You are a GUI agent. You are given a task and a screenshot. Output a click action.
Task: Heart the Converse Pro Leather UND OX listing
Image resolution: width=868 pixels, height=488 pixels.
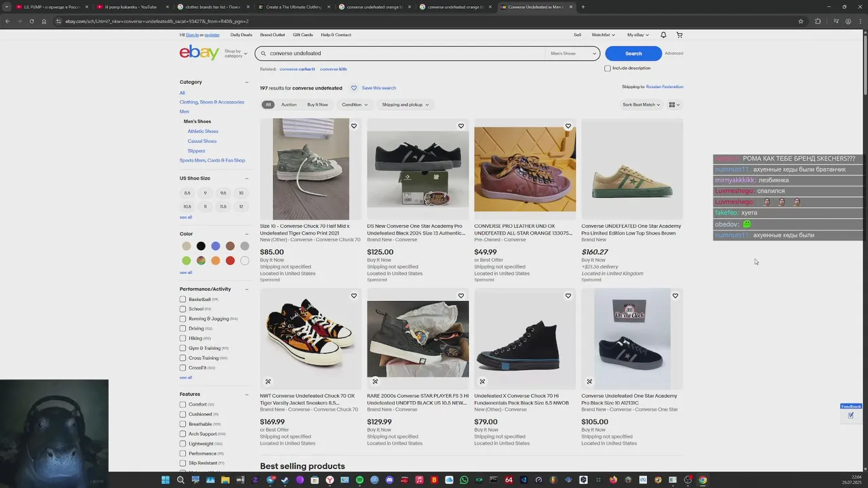(568, 126)
